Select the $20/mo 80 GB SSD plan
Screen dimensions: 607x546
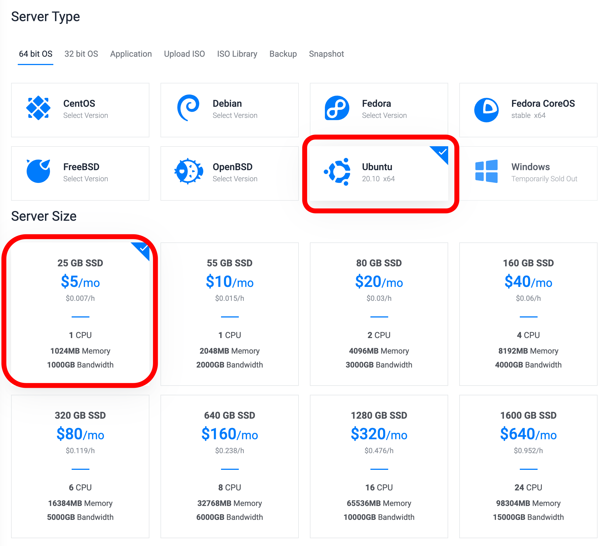pyautogui.click(x=379, y=314)
